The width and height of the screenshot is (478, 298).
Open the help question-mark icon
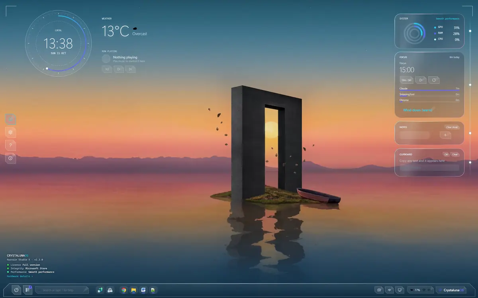11,145
